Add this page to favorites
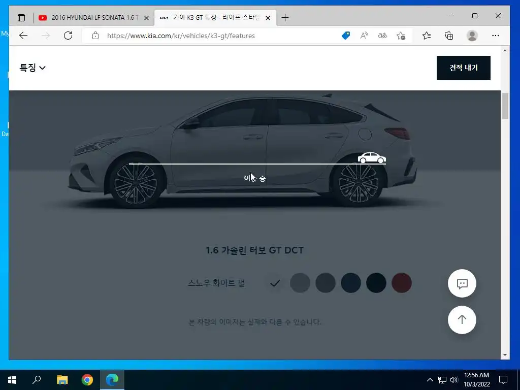Screen dimensions: 520x390 coord(401,36)
